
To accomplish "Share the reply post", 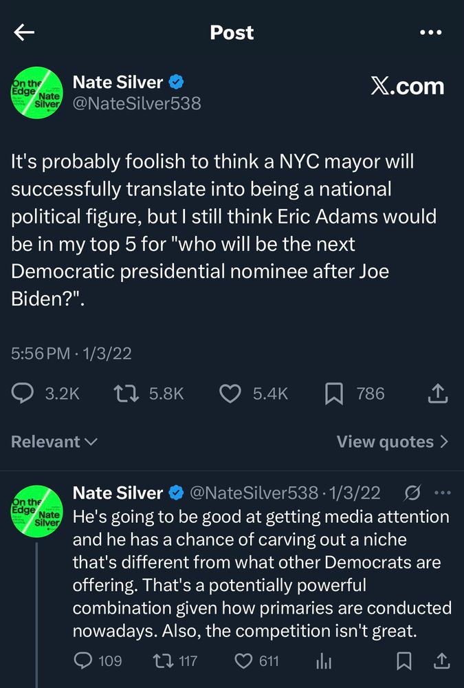I will [442, 661].
